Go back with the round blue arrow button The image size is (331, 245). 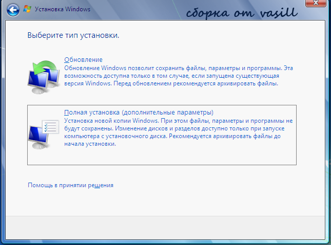(13, 10)
